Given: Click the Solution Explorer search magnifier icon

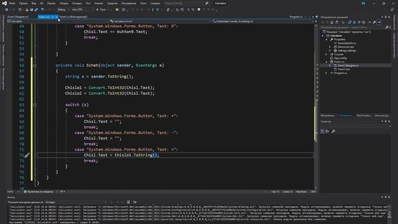Looking at the screenshot, I should [x=387, y=27].
